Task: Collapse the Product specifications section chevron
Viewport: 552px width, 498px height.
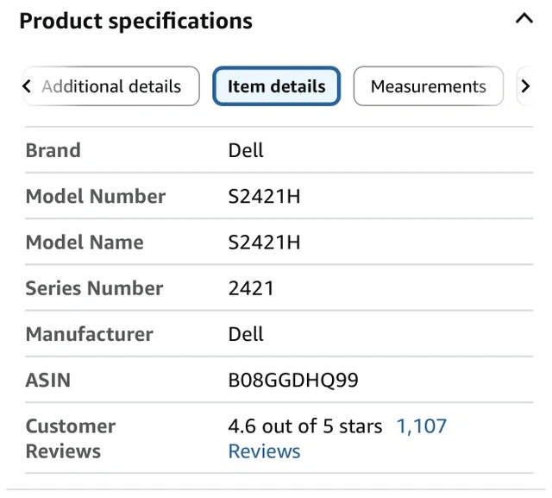Action: [524, 19]
